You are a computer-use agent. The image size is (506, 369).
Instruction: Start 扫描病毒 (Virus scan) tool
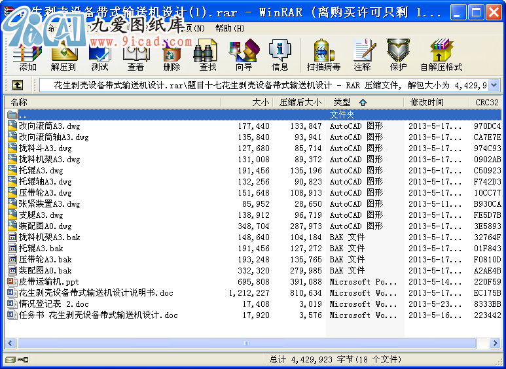[x=323, y=55]
